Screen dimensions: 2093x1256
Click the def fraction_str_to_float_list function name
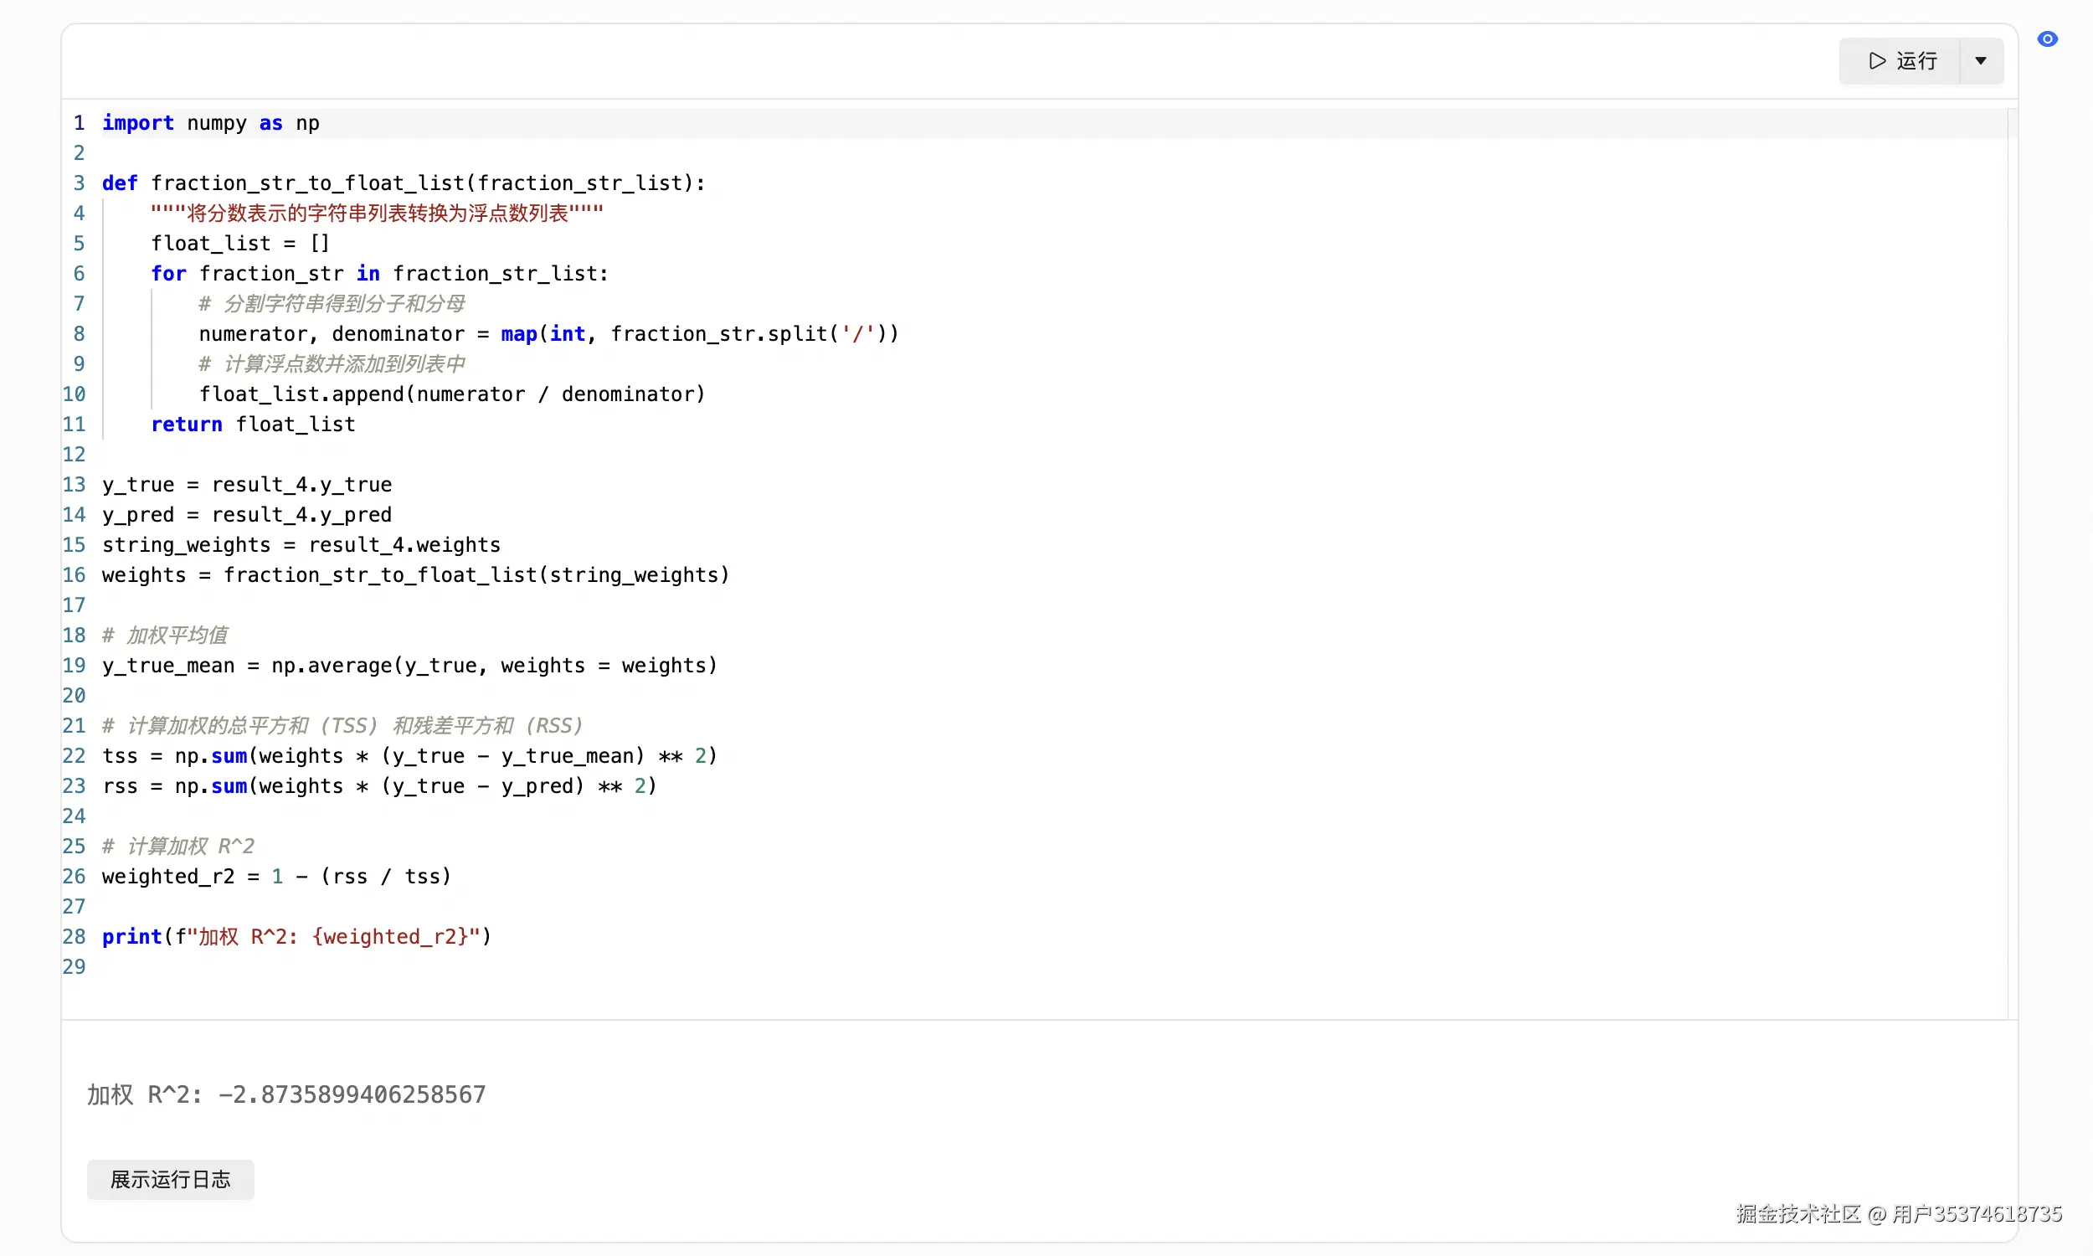[x=308, y=183]
